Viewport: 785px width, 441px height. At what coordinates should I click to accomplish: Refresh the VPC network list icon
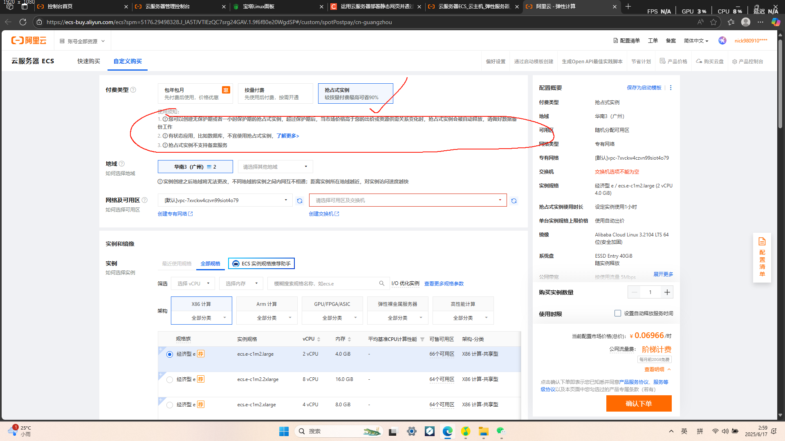click(300, 201)
